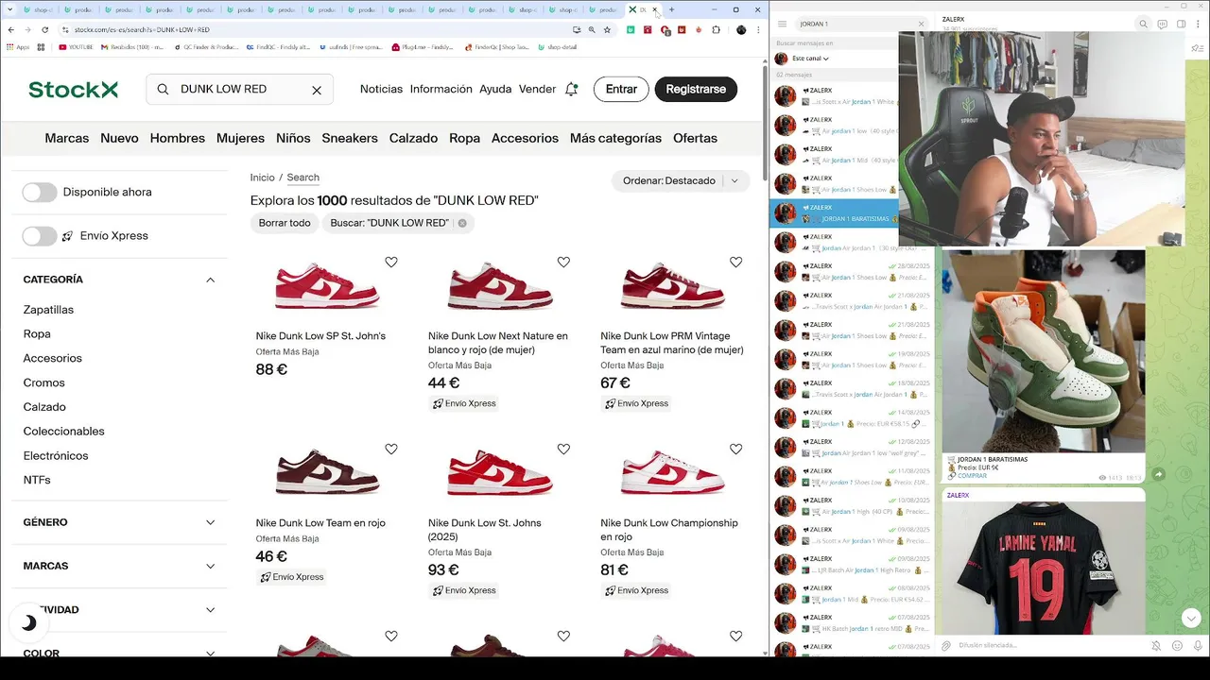Click the Borrar todo filter button

(x=285, y=223)
